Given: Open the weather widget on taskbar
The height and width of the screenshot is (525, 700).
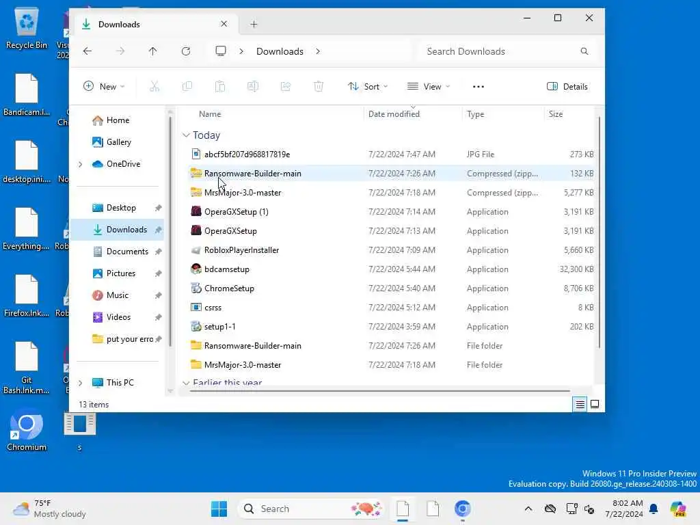Looking at the screenshot, I should [x=49, y=509].
